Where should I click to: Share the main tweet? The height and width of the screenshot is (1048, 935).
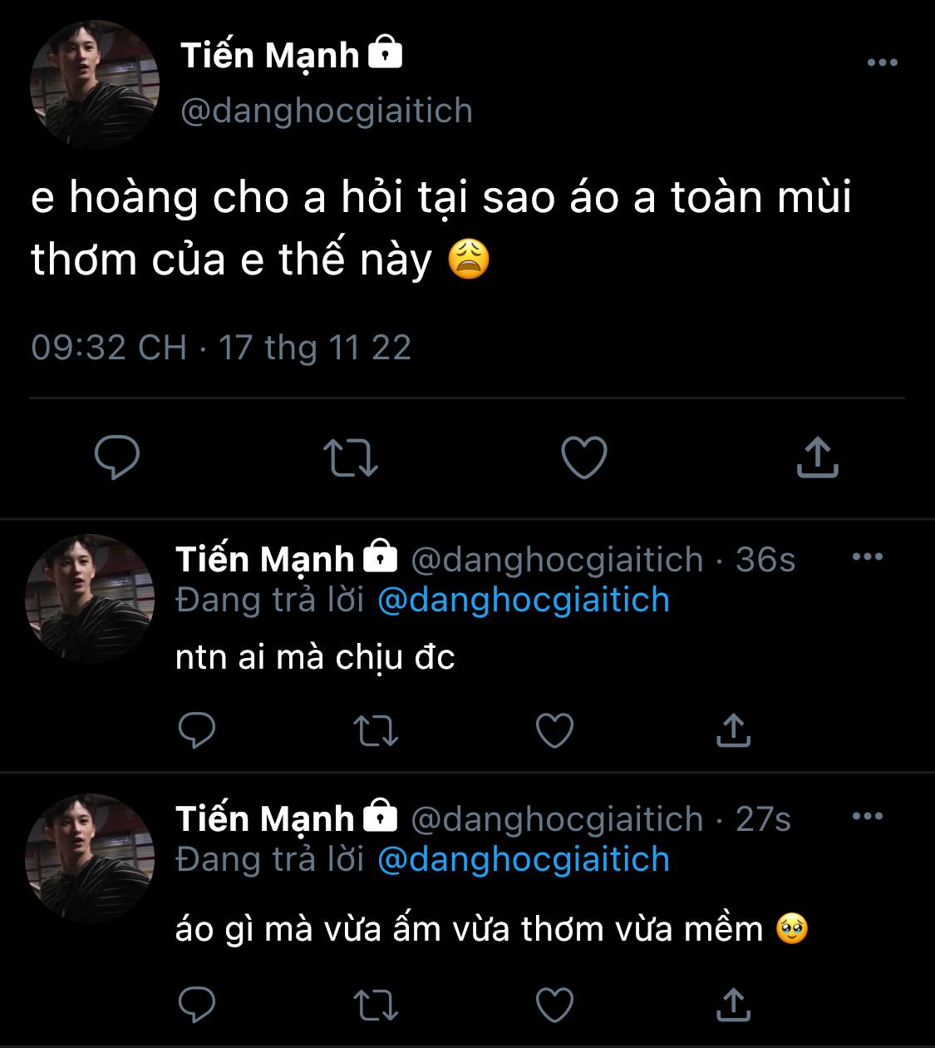pyautogui.click(x=818, y=457)
